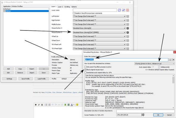Viewport: 176px width, 118px height.
Task: Open the Right Button action dropdown
Action: coord(99,20)
